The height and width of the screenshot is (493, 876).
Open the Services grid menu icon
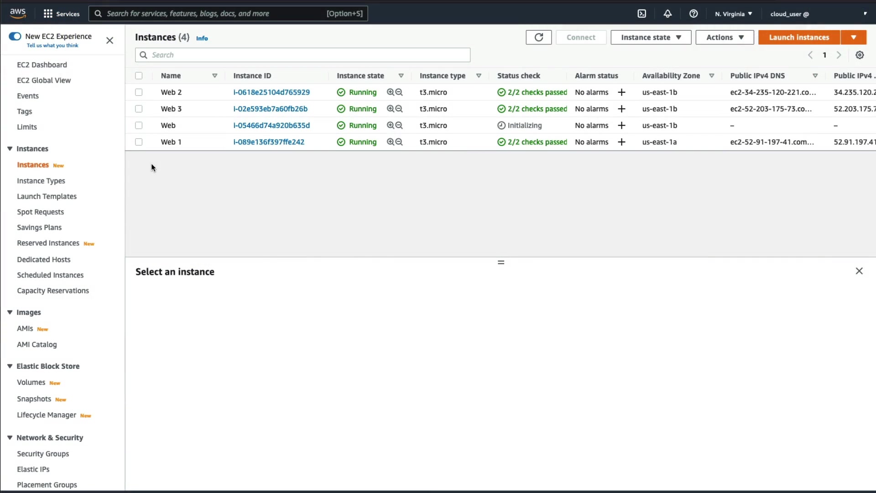pyautogui.click(x=48, y=14)
